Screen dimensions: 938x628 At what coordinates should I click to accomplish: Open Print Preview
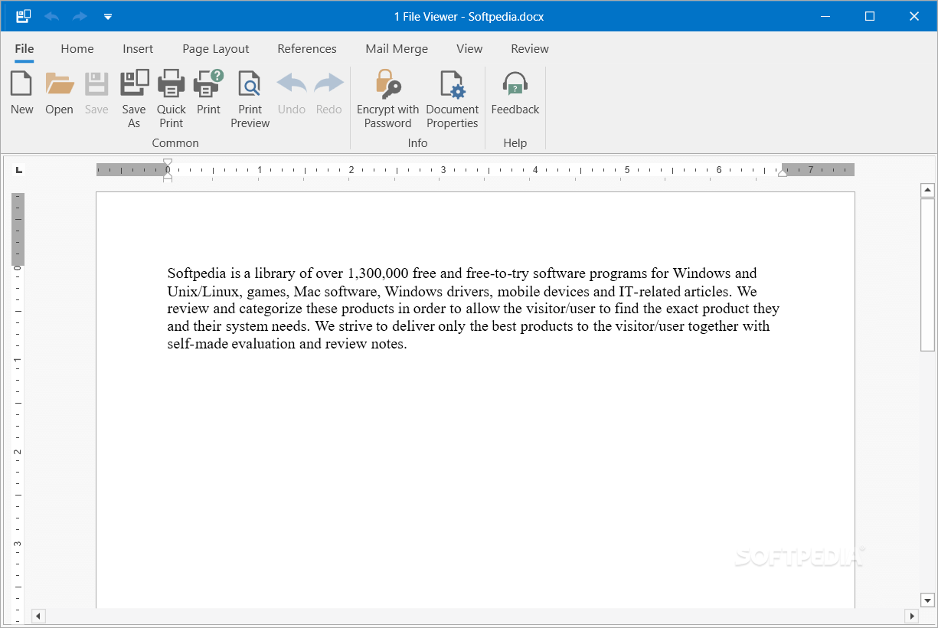click(250, 100)
